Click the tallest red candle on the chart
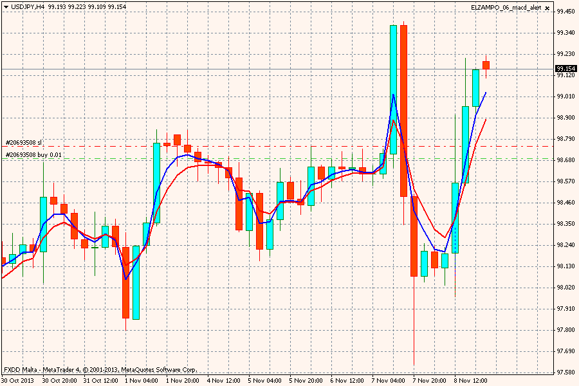 [x=403, y=111]
